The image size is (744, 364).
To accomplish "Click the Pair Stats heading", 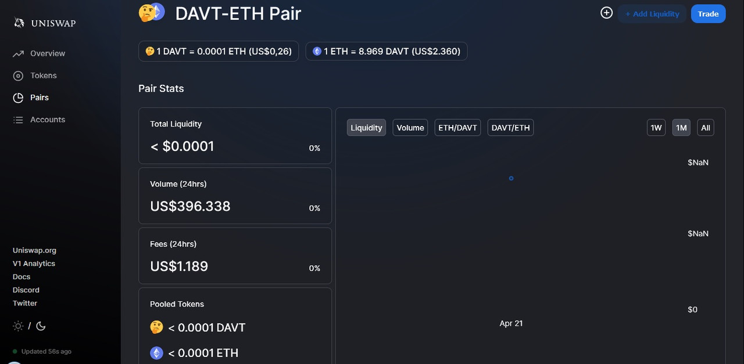I will click(x=161, y=88).
